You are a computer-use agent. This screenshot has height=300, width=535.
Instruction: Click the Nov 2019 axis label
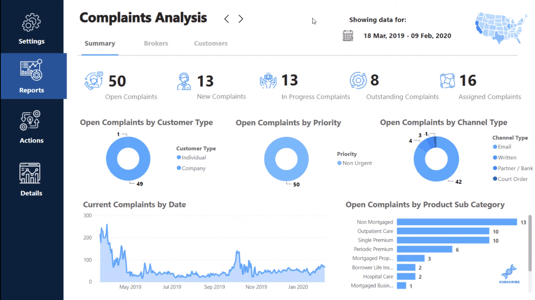coord(256,287)
